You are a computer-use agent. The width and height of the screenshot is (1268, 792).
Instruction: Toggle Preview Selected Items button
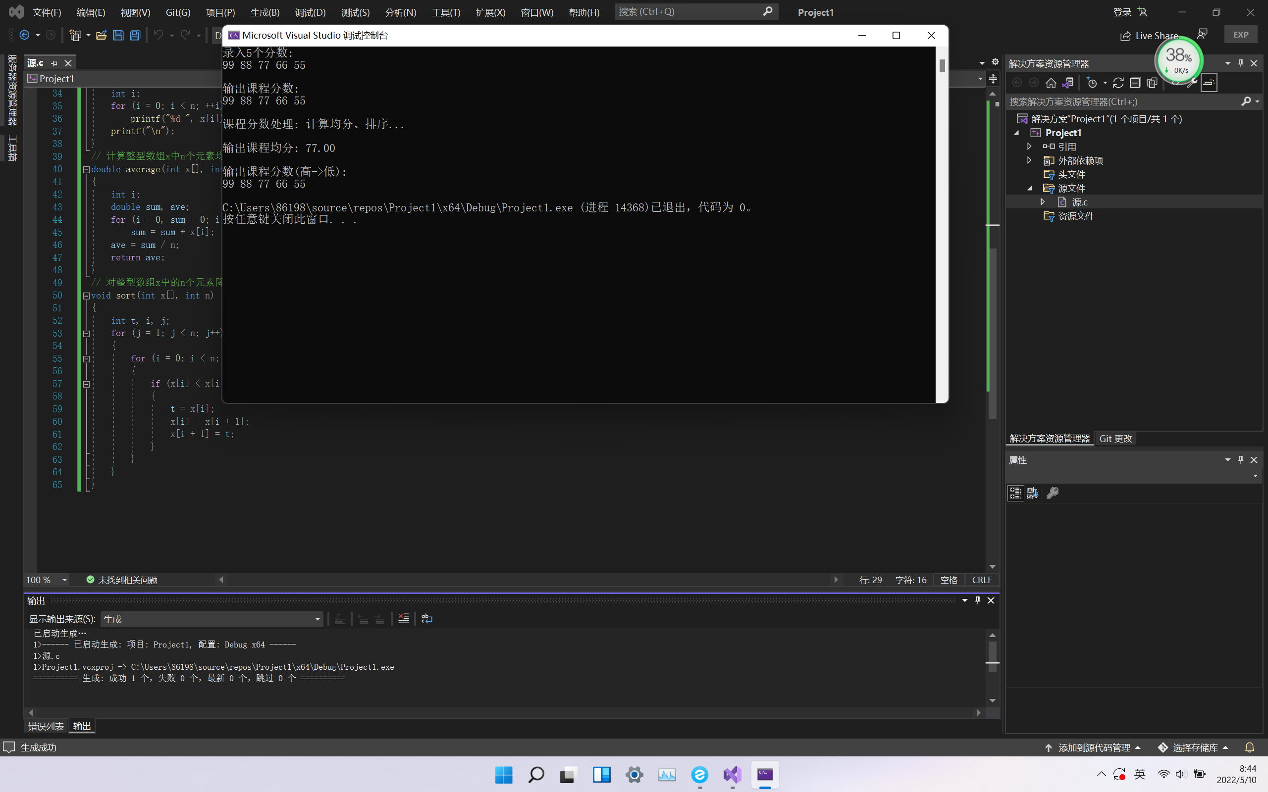[1209, 83]
